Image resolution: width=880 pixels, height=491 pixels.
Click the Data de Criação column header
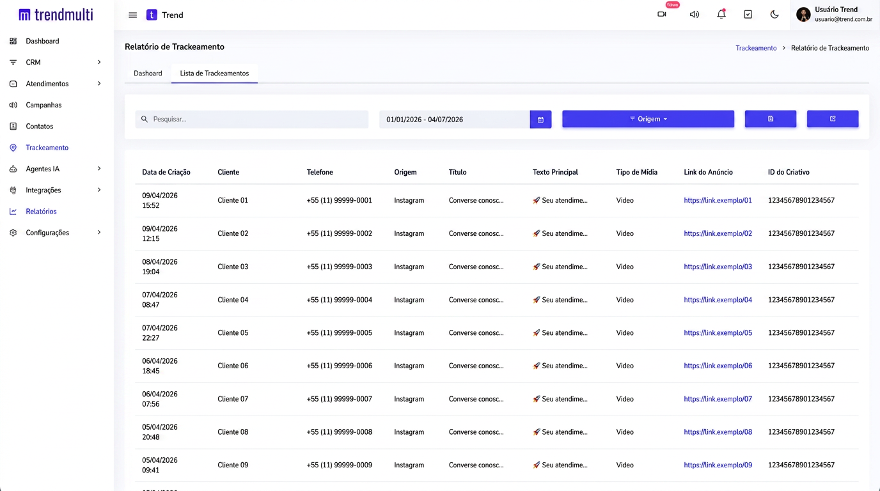(x=166, y=172)
